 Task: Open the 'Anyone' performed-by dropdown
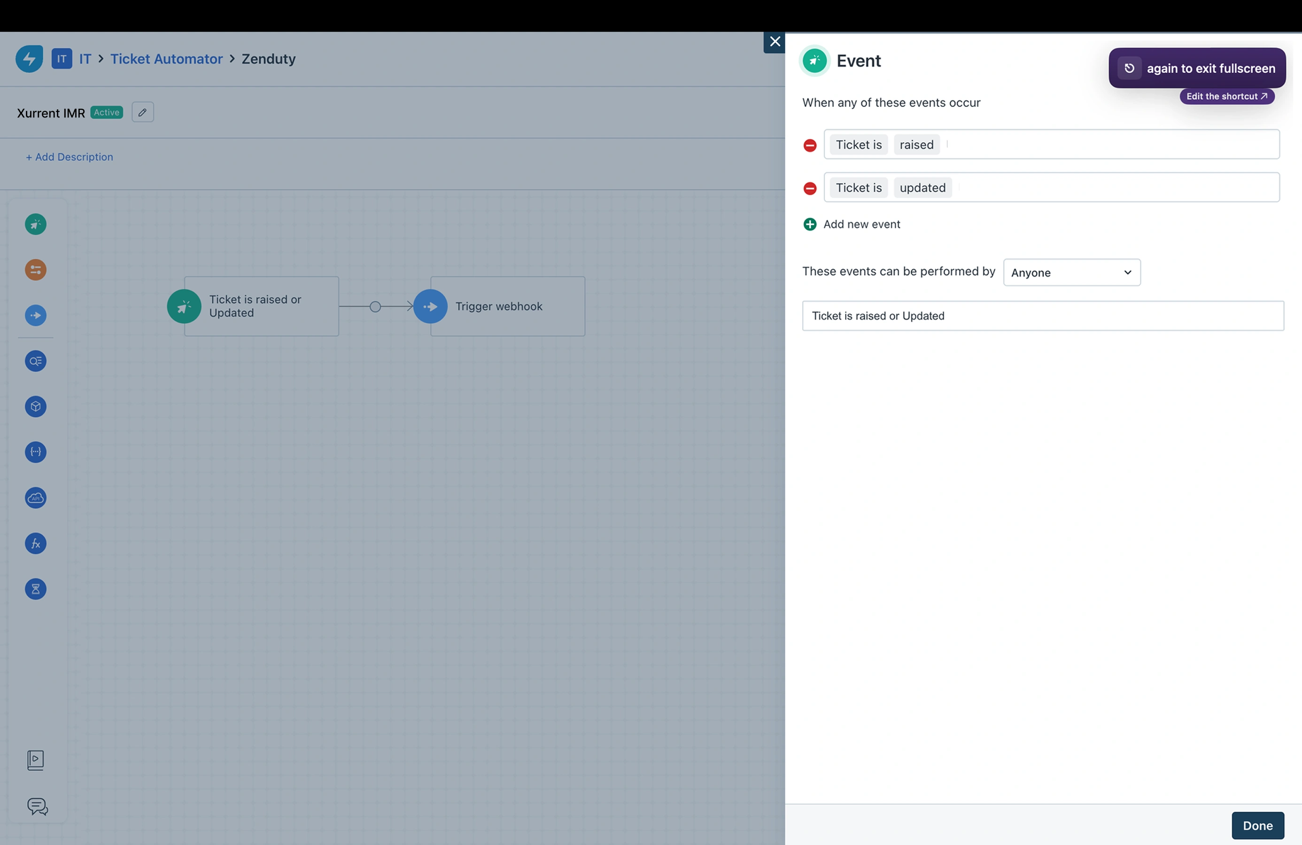pyautogui.click(x=1071, y=272)
